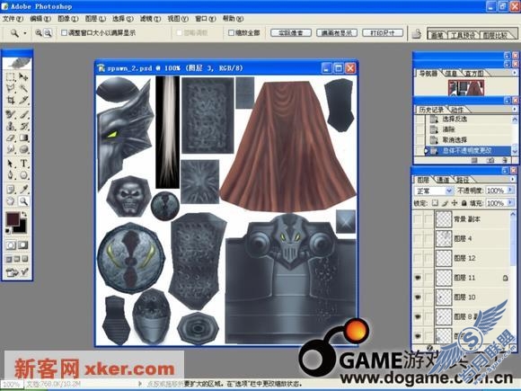This screenshot has height=391, width=521.
Task: Click the zoom out icon in options bar
Action: point(48,32)
